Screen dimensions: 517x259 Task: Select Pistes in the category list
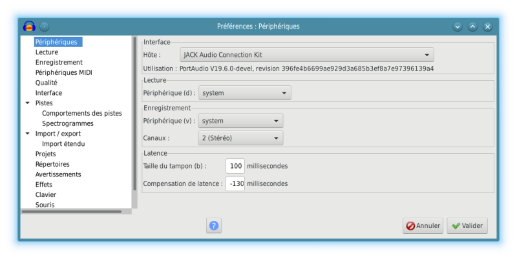tap(44, 103)
